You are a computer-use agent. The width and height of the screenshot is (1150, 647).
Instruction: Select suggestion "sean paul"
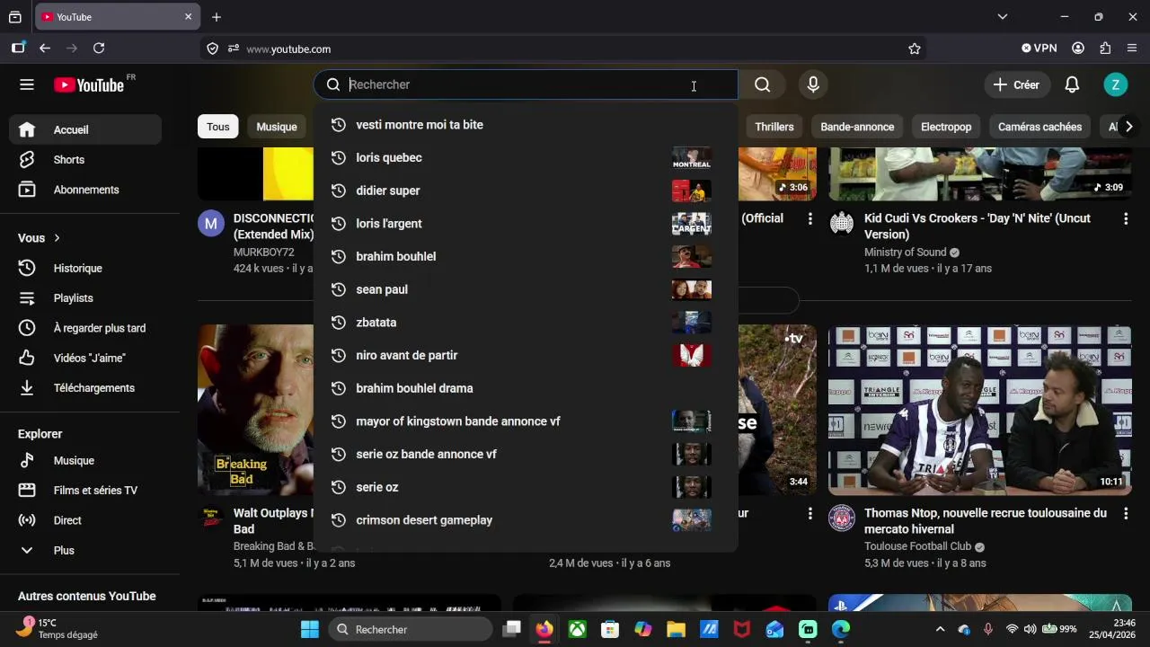pyautogui.click(x=526, y=289)
